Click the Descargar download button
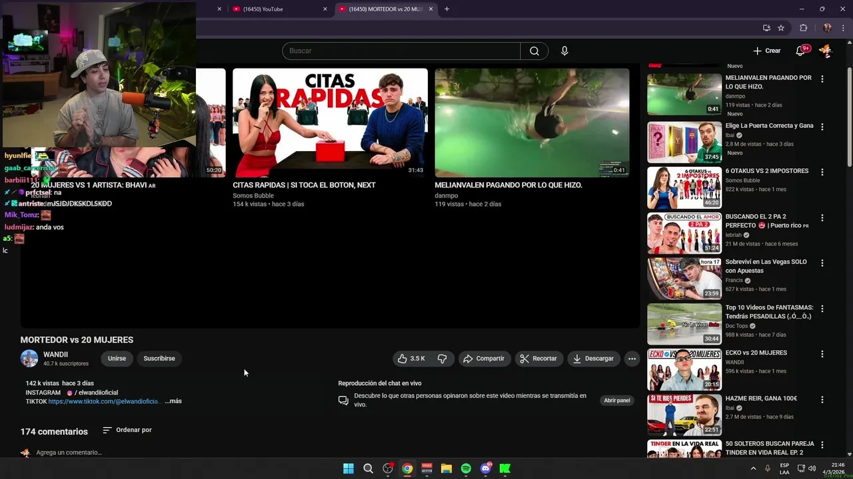Image resolution: width=853 pixels, height=479 pixels. click(593, 359)
